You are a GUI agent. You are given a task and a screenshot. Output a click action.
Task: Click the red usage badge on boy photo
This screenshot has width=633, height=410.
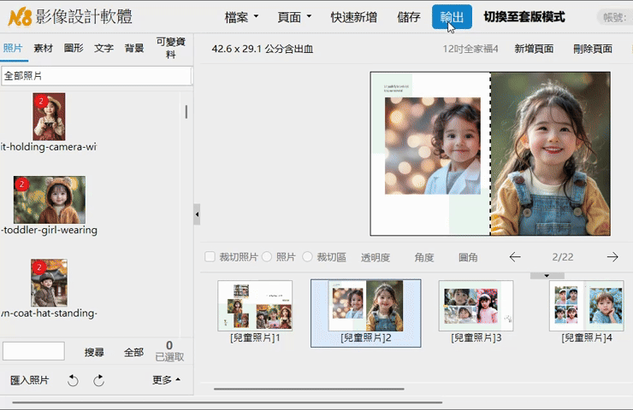[38, 267]
